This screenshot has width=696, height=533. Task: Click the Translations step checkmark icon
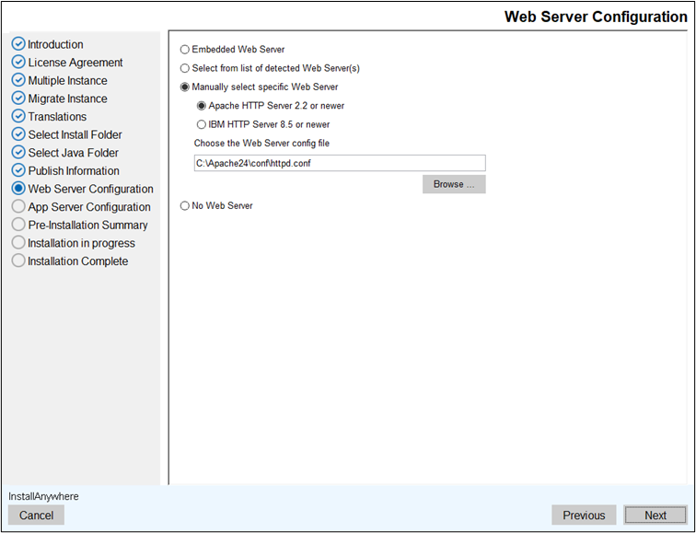pos(18,117)
